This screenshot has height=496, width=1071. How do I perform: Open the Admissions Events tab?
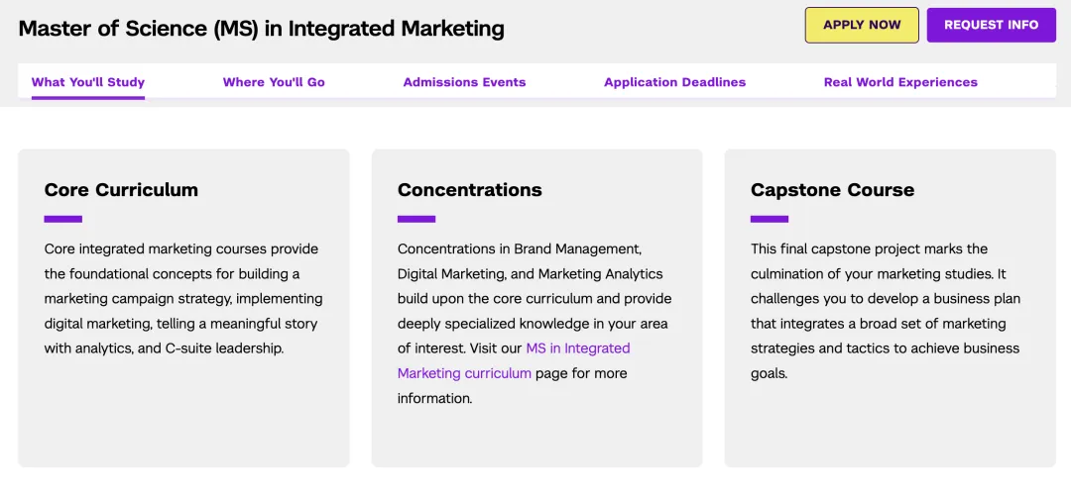click(x=464, y=82)
